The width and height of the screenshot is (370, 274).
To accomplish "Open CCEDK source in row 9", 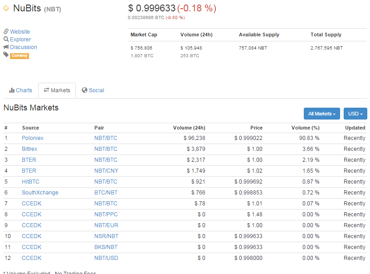I will (x=31, y=225).
